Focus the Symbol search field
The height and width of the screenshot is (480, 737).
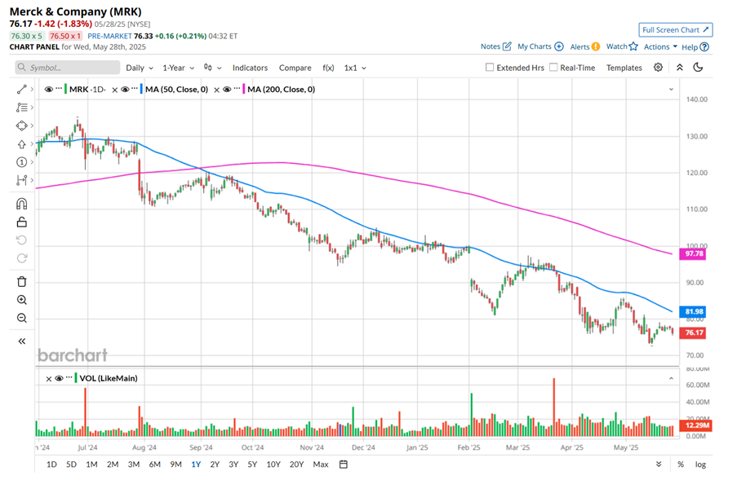(x=67, y=68)
